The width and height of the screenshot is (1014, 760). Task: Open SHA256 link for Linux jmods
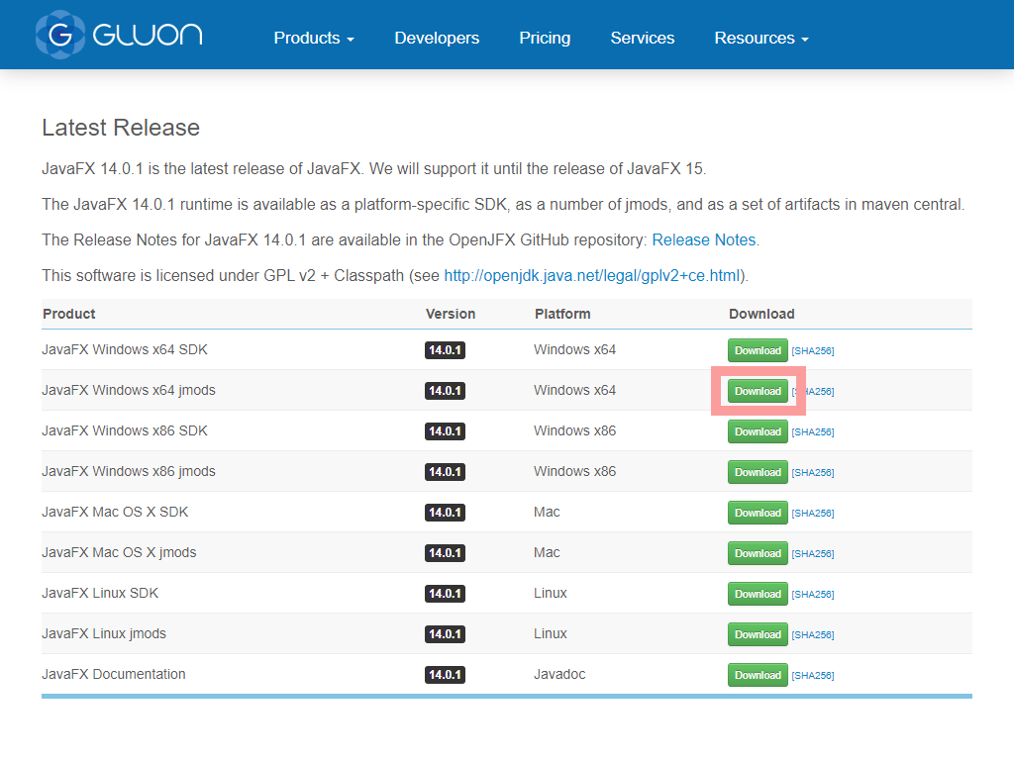click(x=813, y=635)
